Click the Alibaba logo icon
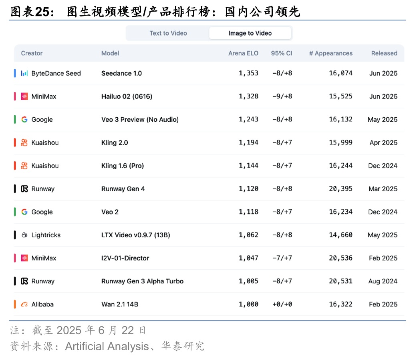Image resolution: width=415 pixels, height=357 pixels. [x=24, y=305]
